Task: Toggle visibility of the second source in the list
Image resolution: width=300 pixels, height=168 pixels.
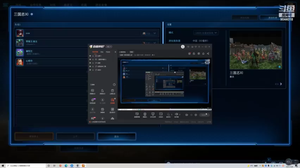Action: pos(90,59)
